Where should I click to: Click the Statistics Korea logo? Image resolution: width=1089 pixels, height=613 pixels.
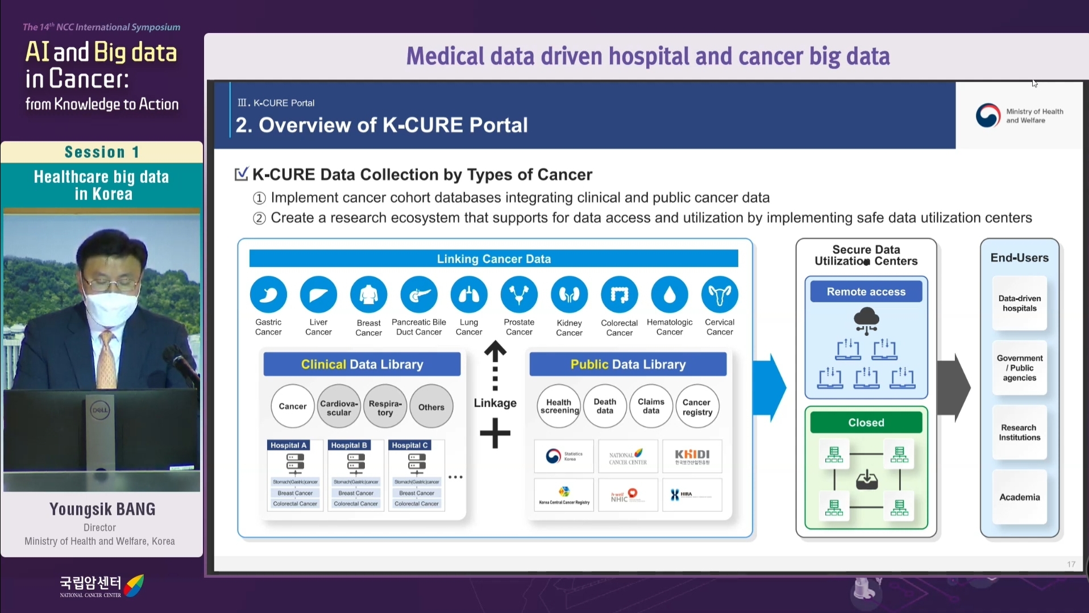564,456
